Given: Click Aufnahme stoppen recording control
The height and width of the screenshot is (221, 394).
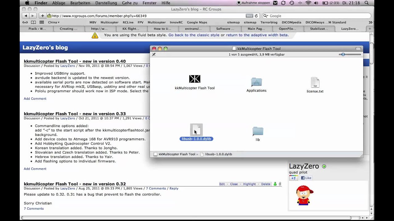Looking at the screenshot, I should click(x=254, y=3).
